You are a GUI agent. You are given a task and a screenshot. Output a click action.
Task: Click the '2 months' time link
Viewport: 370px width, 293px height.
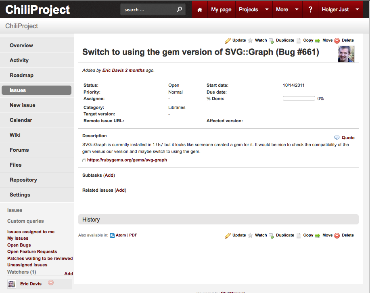coord(135,70)
